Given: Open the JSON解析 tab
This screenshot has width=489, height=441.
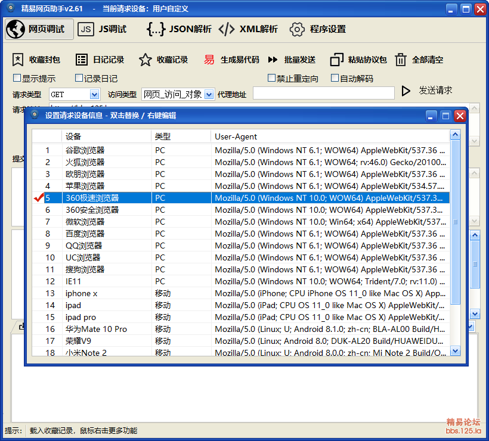Looking at the screenshot, I should [x=179, y=29].
